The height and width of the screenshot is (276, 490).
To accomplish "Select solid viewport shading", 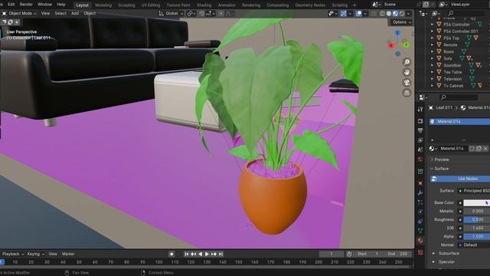I will click(x=389, y=14).
